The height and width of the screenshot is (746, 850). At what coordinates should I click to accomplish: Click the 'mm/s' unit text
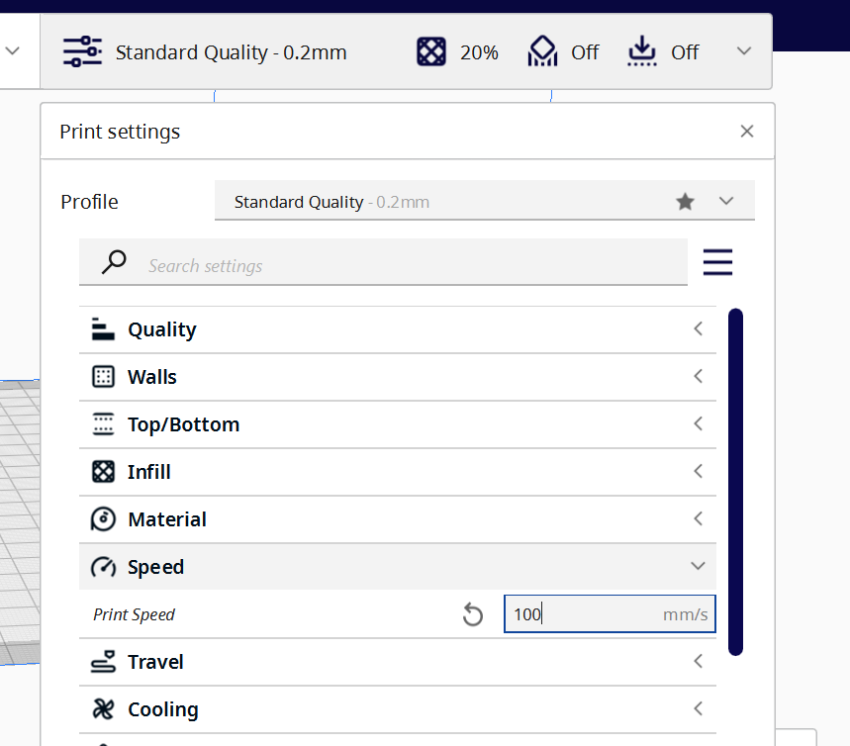685,614
